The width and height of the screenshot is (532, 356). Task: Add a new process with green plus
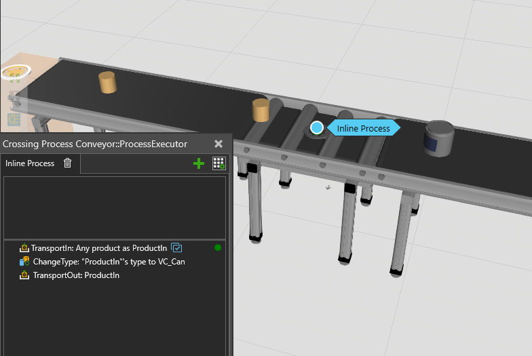199,163
